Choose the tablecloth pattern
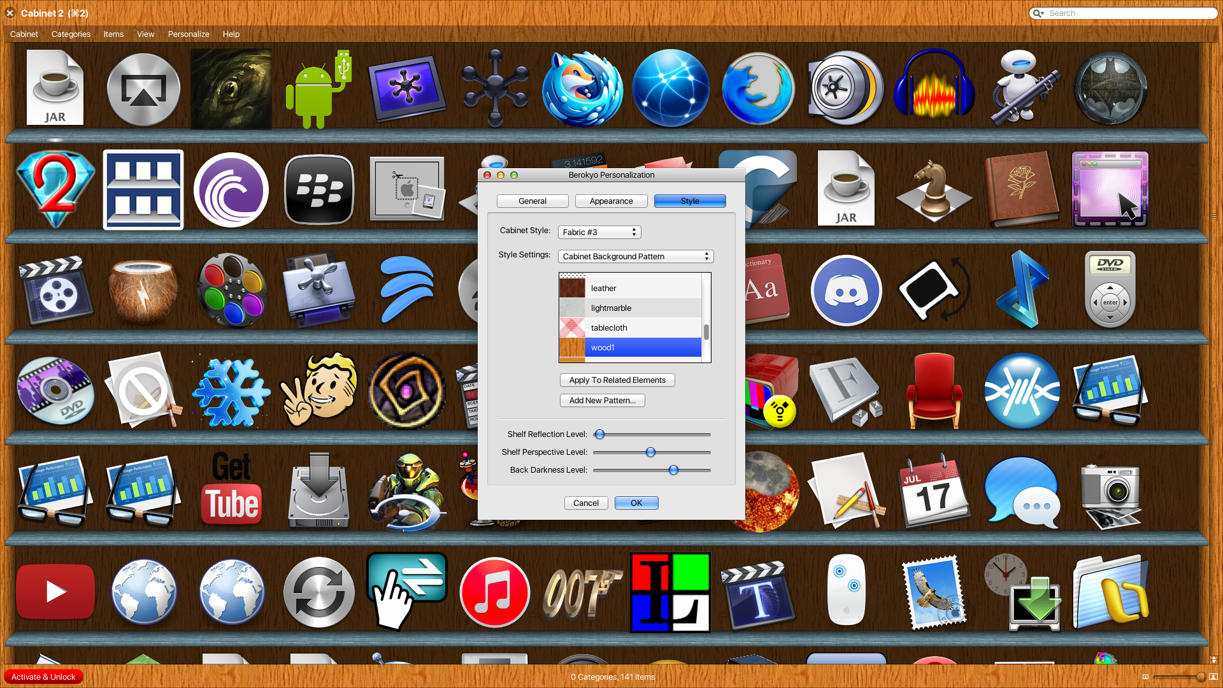 click(x=630, y=327)
